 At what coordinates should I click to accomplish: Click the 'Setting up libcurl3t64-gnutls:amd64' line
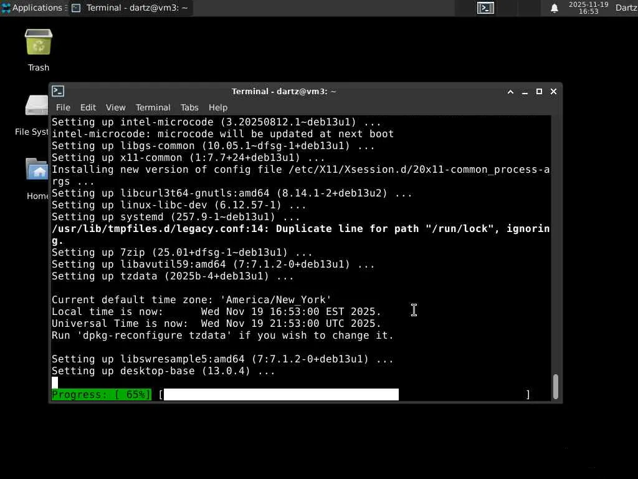[232, 193]
